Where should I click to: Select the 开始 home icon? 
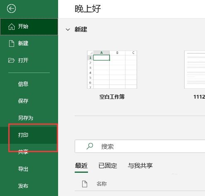(12, 27)
